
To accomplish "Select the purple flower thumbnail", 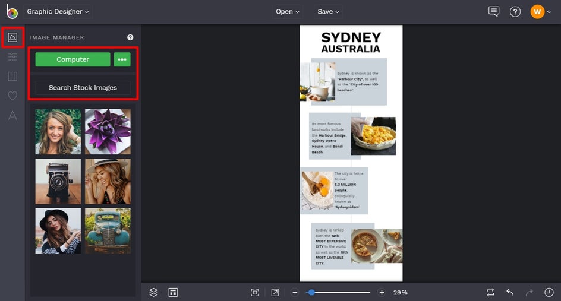I will pos(108,132).
